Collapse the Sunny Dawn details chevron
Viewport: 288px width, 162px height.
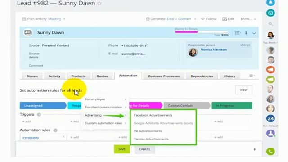point(254,33)
